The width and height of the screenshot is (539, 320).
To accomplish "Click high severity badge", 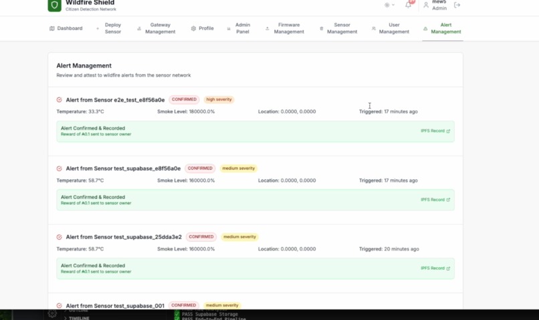I will click(x=219, y=100).
